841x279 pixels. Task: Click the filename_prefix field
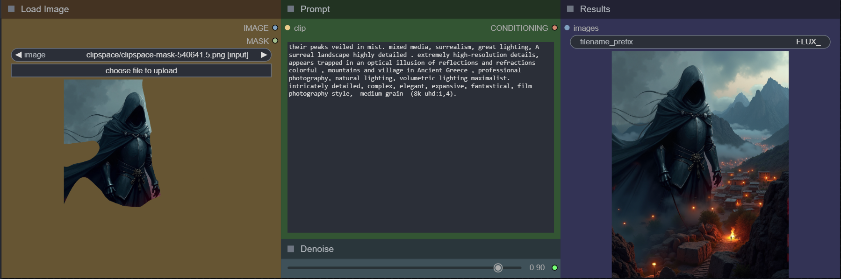click(700, 42)
